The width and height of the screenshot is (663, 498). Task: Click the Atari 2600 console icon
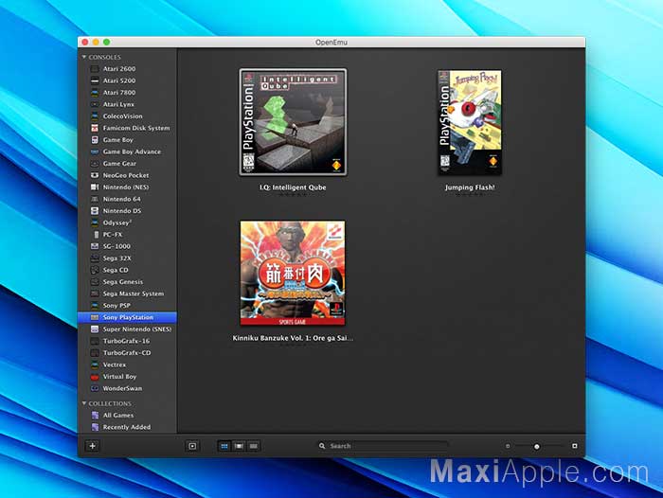point(95,69)
